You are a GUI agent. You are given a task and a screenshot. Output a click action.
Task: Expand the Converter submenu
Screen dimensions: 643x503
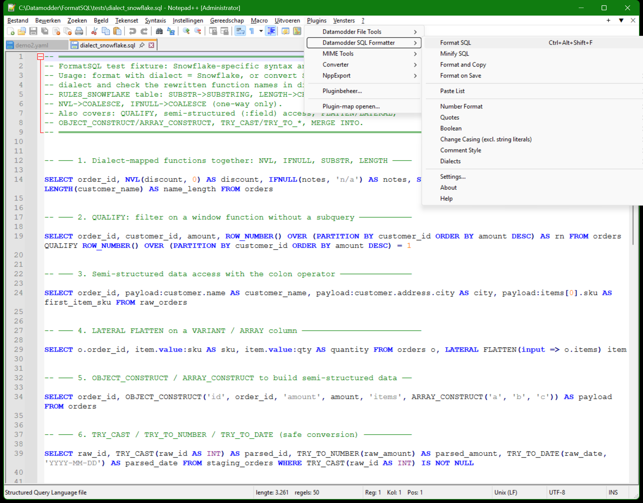pyautogui.click(x=364, y=65)
